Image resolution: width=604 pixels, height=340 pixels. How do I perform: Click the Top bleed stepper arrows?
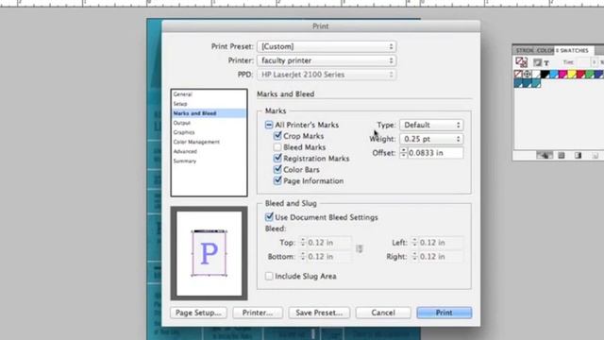(302, 243)
